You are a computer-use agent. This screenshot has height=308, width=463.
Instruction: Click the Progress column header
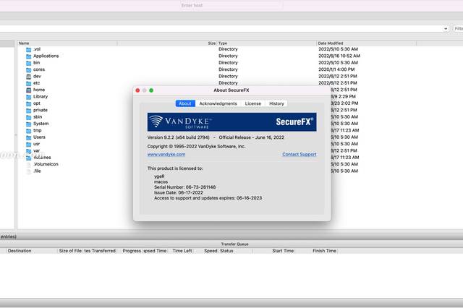point(132,251)
